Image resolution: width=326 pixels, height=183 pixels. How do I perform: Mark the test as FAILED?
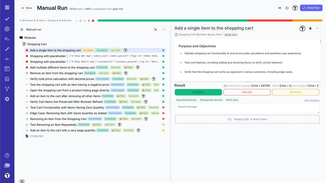click(x=247, y=92)
